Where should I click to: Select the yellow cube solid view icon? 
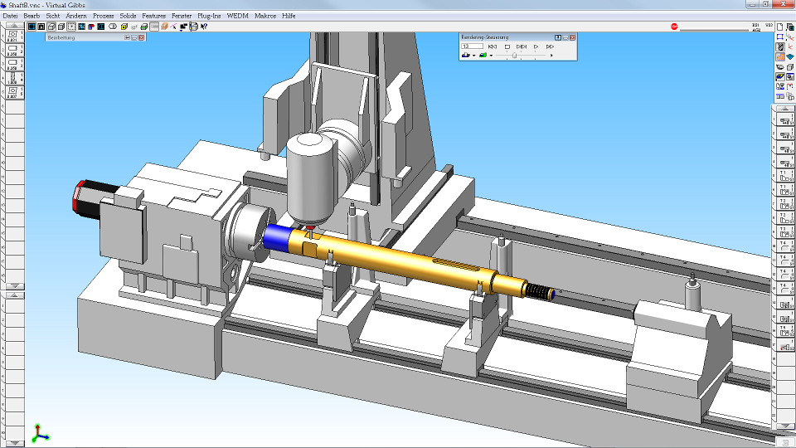pyautogui.click(x=124, y=27)
